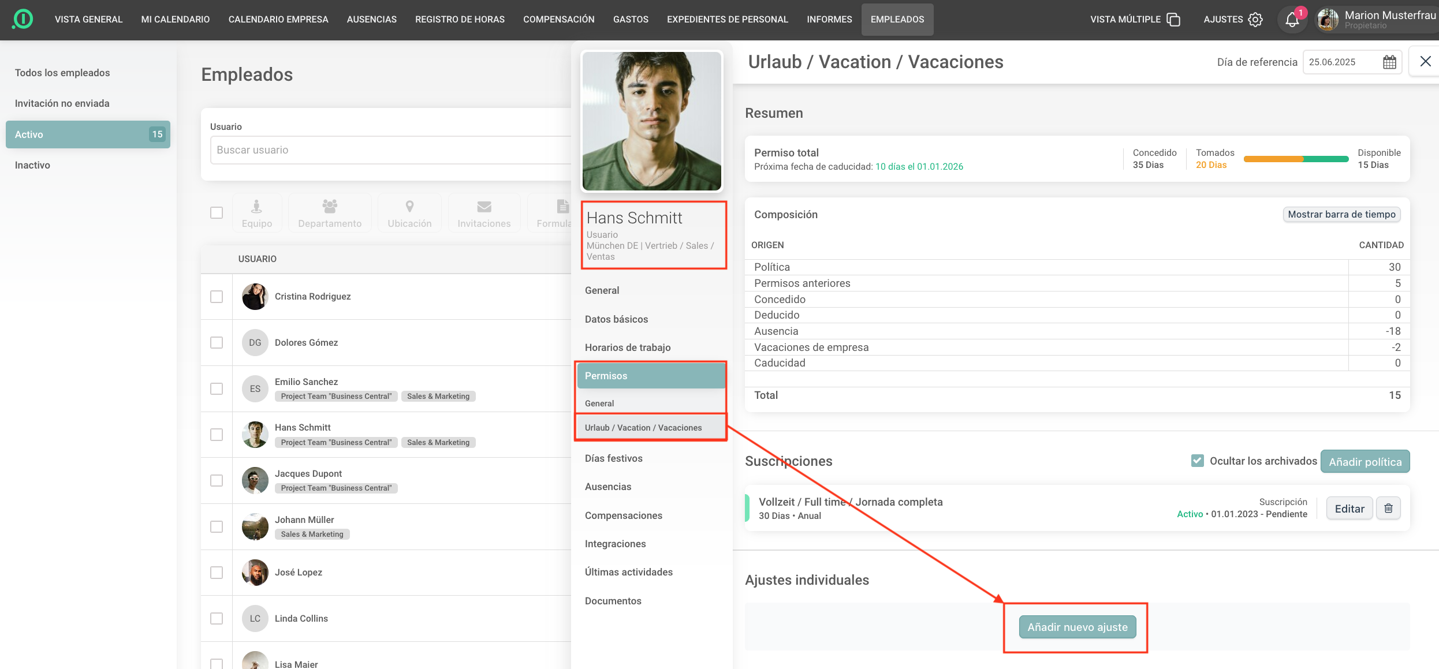Viewport: 1439px width, 669px height.
Task: Expand the Permisos section
Action: tap(651, 376)
